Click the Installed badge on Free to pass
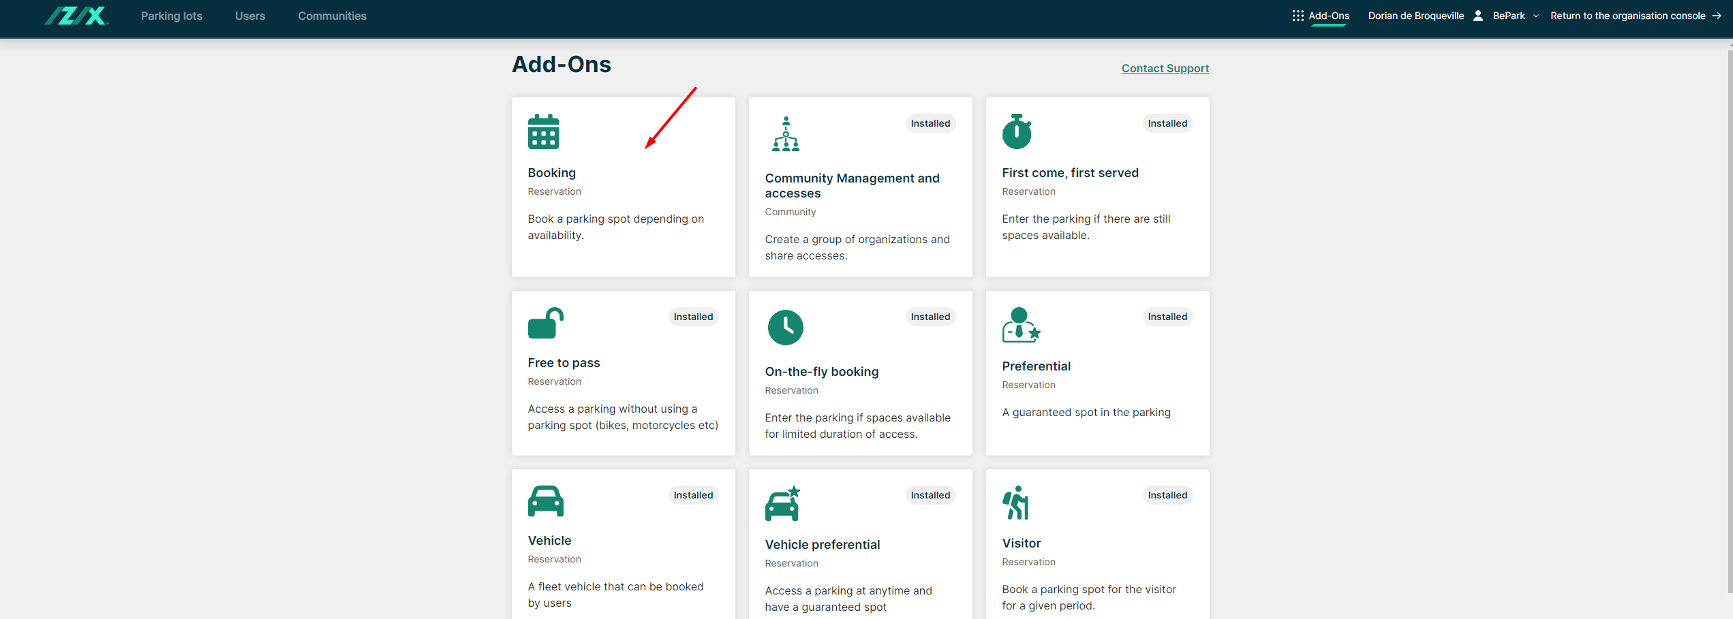Image resolution: width=1733 pixels, height=619 pixels. tap(693, 317)
